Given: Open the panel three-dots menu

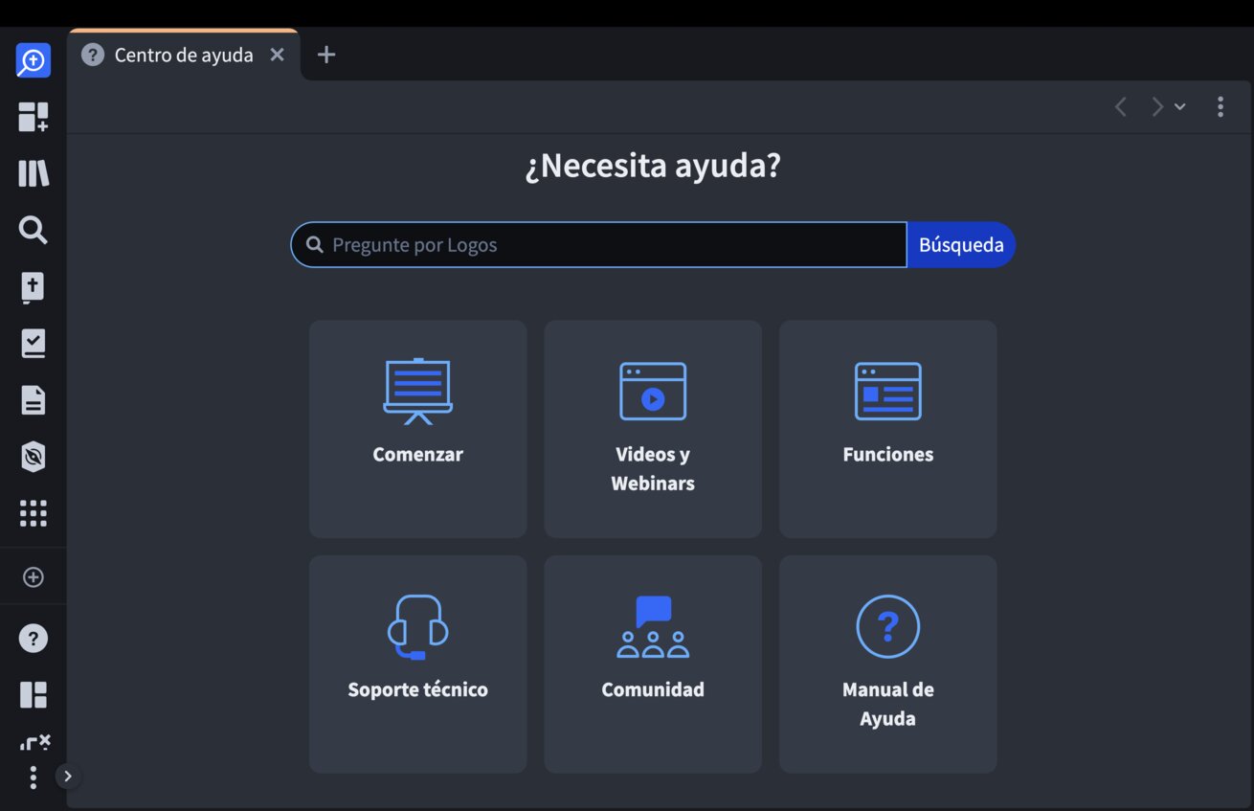Looking at the screenshot, I should pos(1220,107).
